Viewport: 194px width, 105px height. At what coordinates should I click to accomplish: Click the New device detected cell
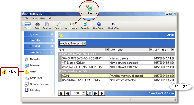tap(131, 80)
